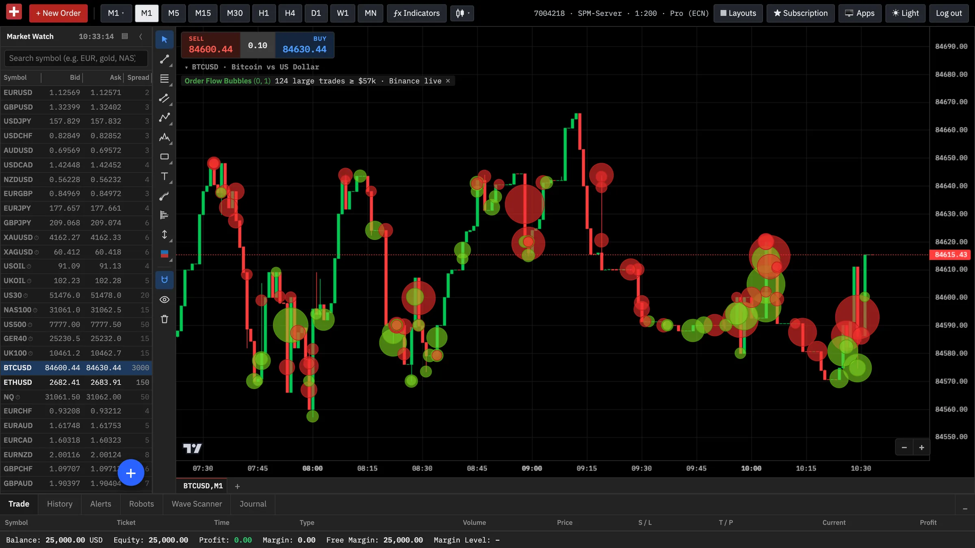
Task: Open the M1 timeframe dropdown
Action: 116,13
